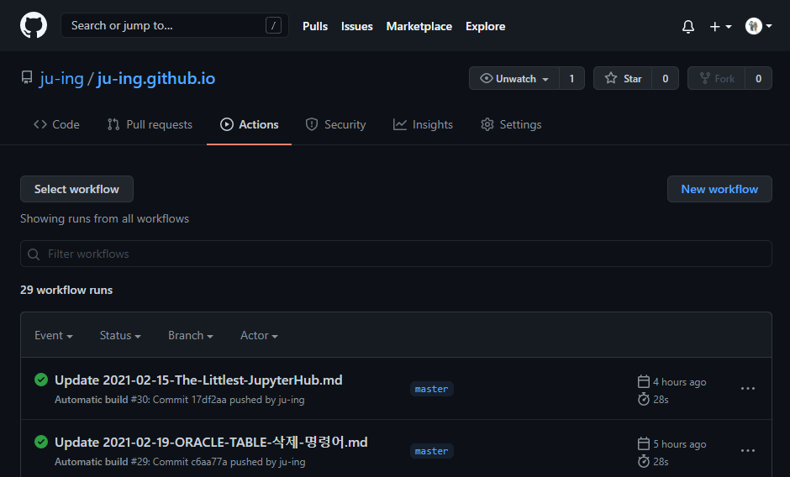
Task: Click the stopwatch icon beside 28s on run #30
Action: point(644,400)
